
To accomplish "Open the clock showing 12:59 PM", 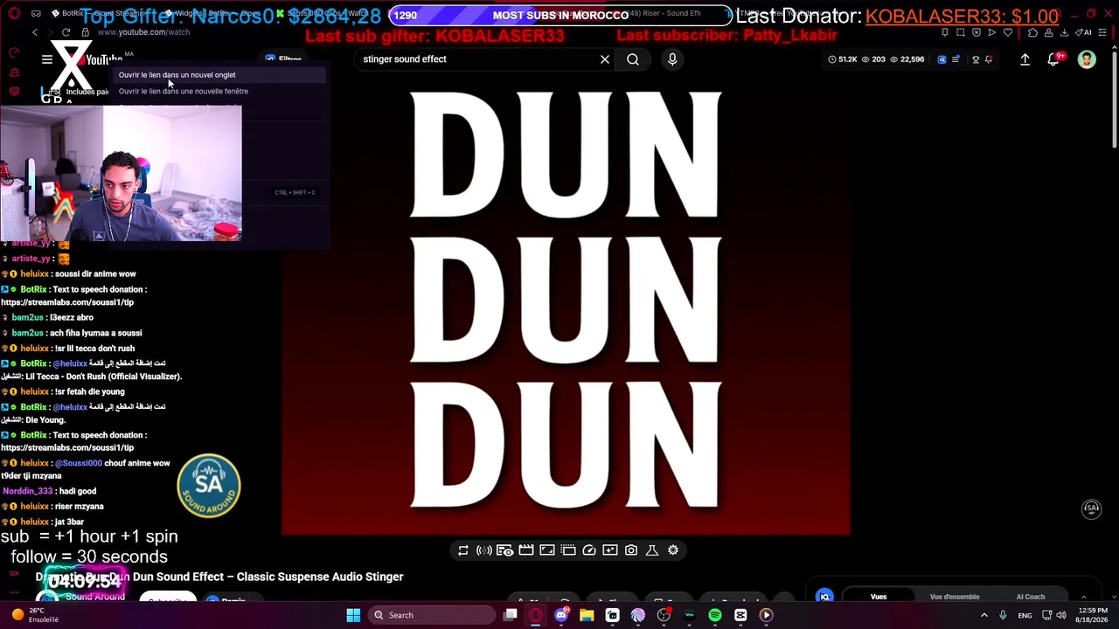I will click(x=1094, y=615).
